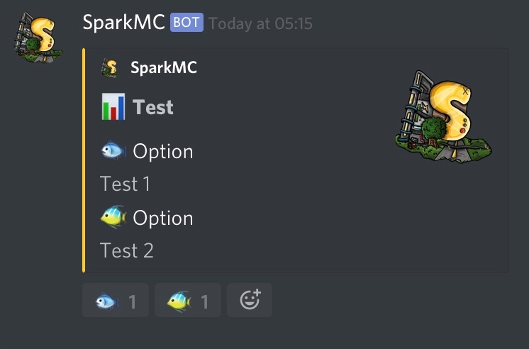Image resolution: width=529 pixels, height=349 pixels.
Task: Click the SparkMC username in message header
Action: point(123,23)
